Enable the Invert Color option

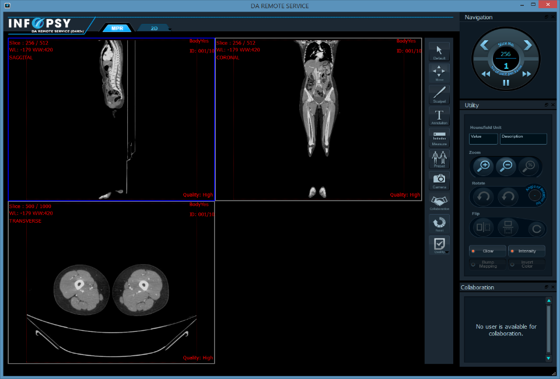pos(527,264)
